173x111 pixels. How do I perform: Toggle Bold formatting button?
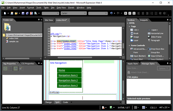pos(125,13)
